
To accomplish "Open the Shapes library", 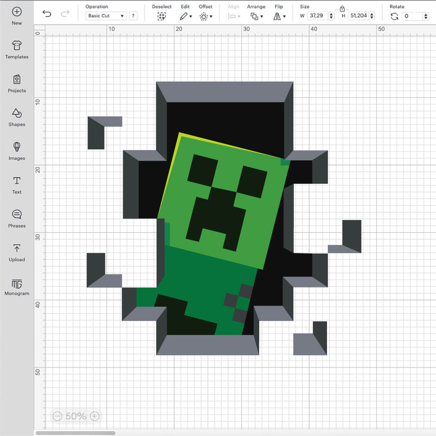I will coord(17,113).
